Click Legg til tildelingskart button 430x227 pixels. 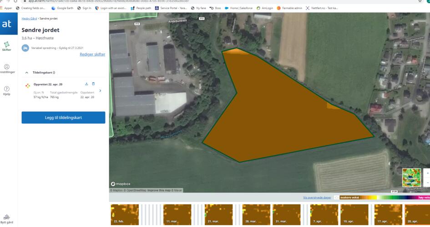point(63,118)
